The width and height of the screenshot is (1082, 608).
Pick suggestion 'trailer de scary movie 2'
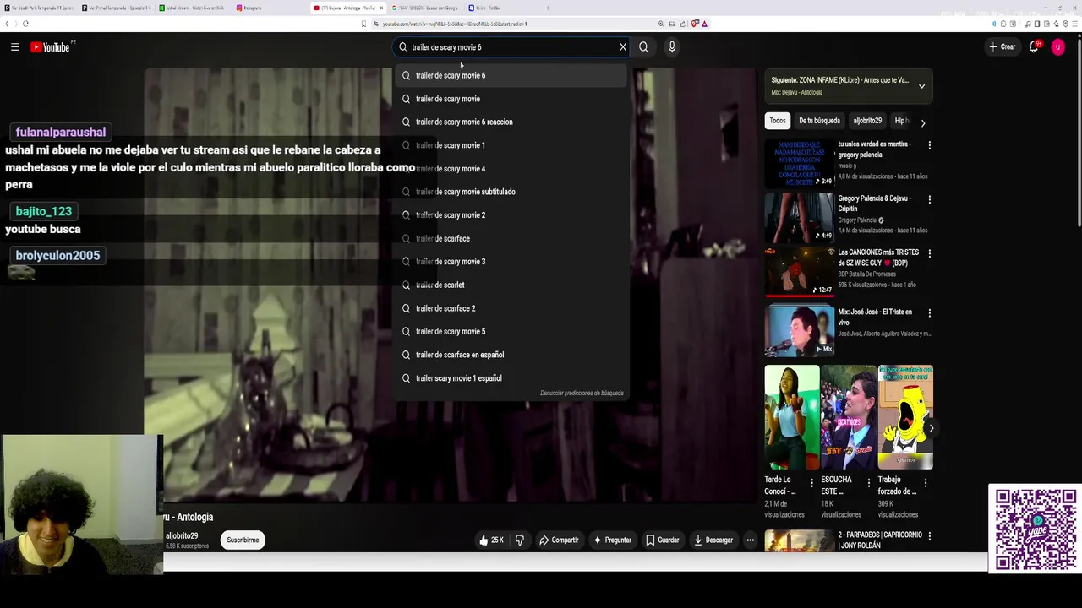tap(512, 215)
